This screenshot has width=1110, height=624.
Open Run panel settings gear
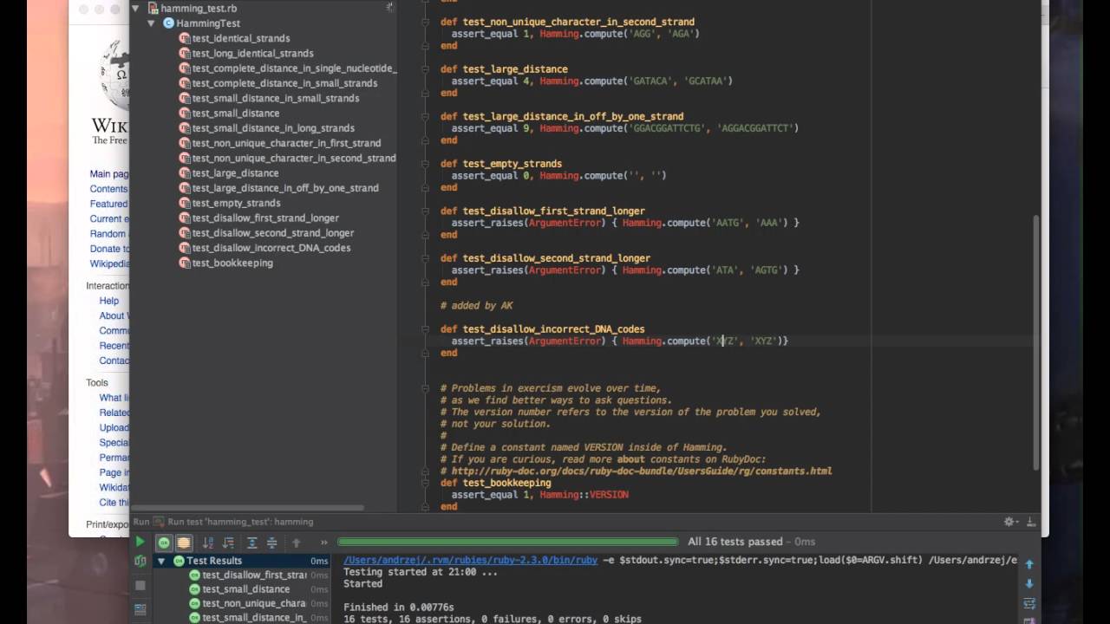(1009, 522)
